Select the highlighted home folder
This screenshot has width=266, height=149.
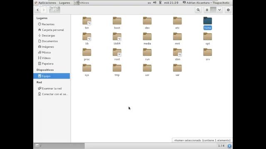click(x=207, y=23)
